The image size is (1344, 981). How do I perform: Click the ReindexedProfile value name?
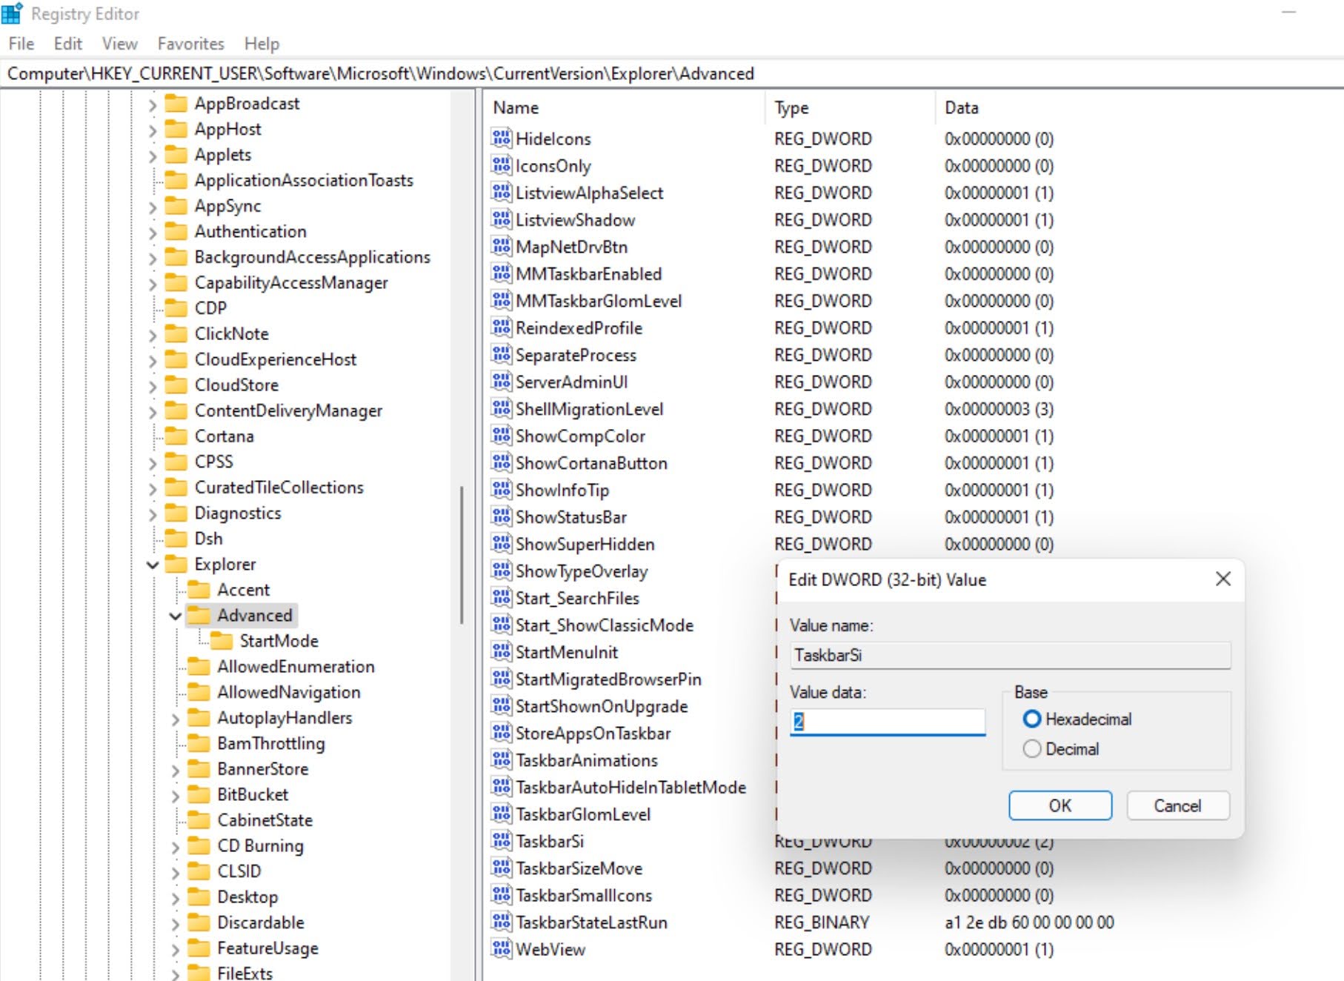[x=579, y=327]
